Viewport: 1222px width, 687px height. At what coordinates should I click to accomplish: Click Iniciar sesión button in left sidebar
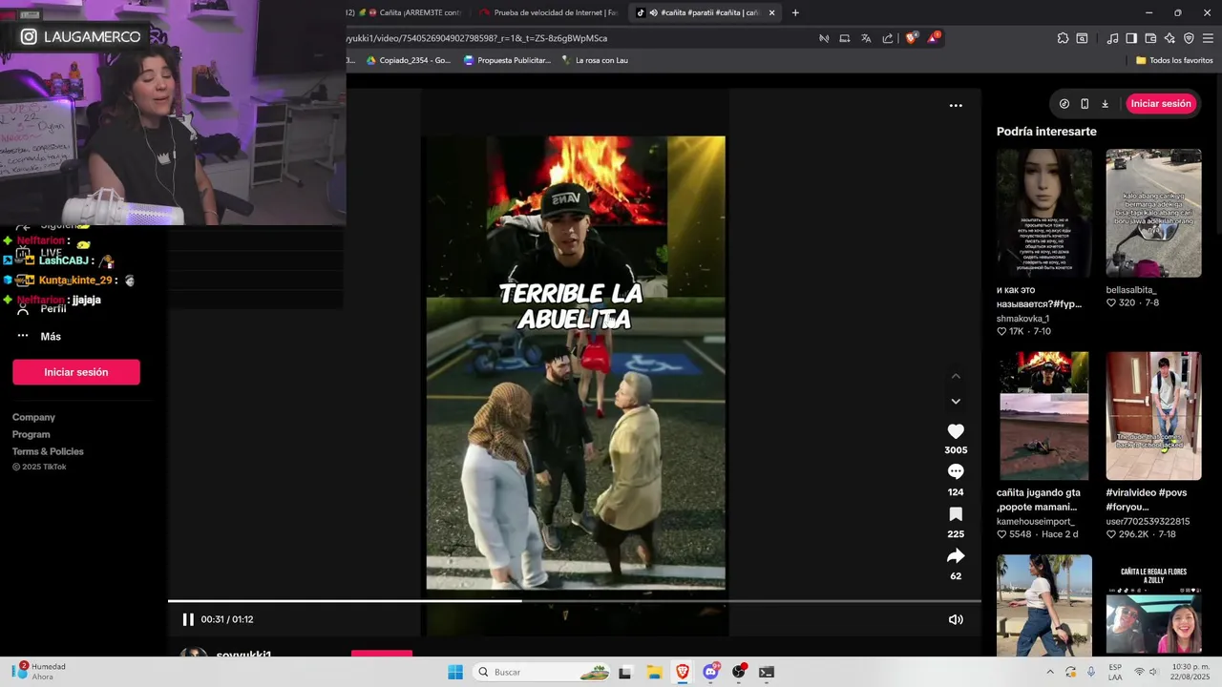(x=76, y=372)
